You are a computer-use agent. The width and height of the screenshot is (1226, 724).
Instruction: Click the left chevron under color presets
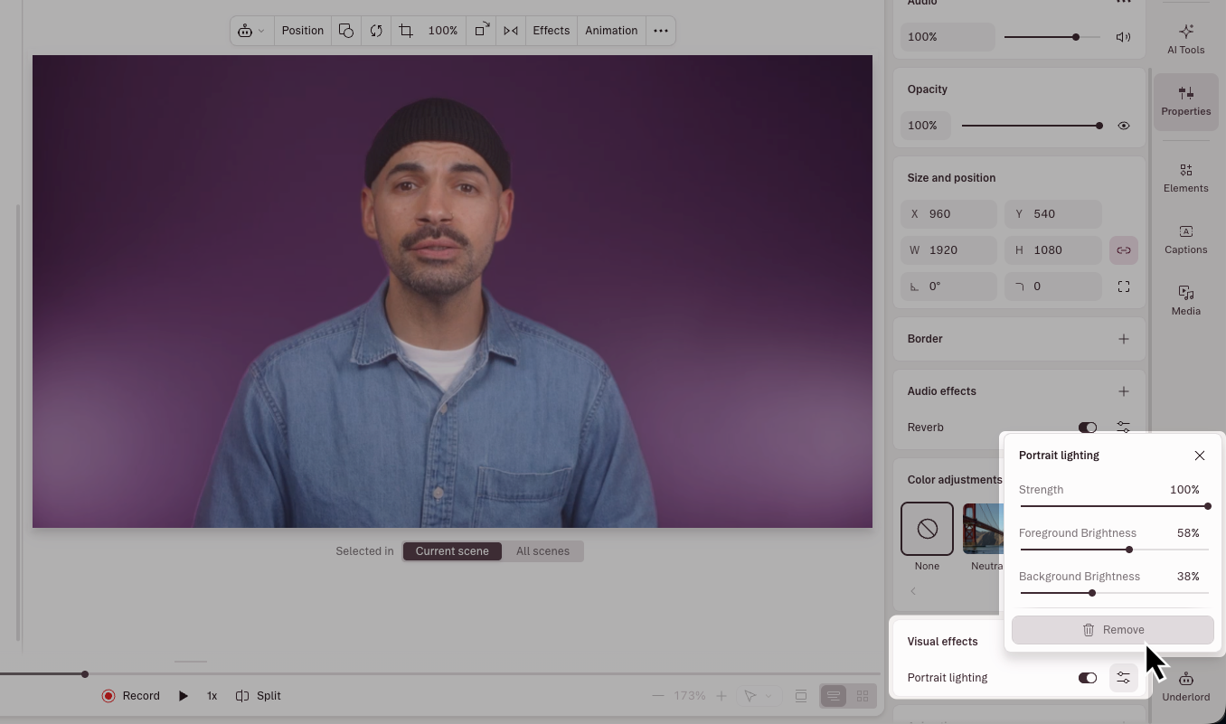pyautogui.click(x=913, y=591)
